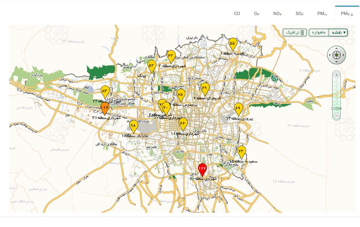
Task: Zoom in with the plus button
Action: click(x=337, y=75)
